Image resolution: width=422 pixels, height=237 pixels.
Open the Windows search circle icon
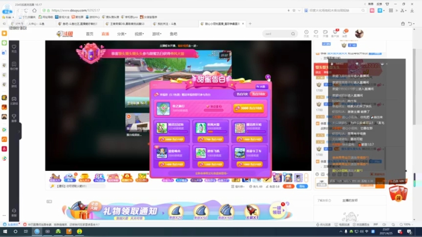point(15,232)
